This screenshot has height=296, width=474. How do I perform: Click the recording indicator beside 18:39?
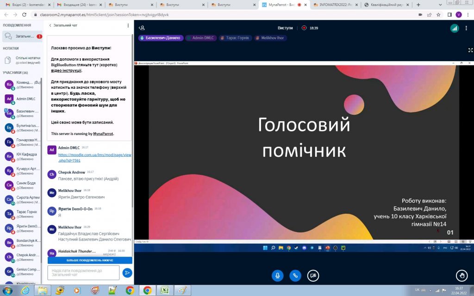click(x=304, y=28)
